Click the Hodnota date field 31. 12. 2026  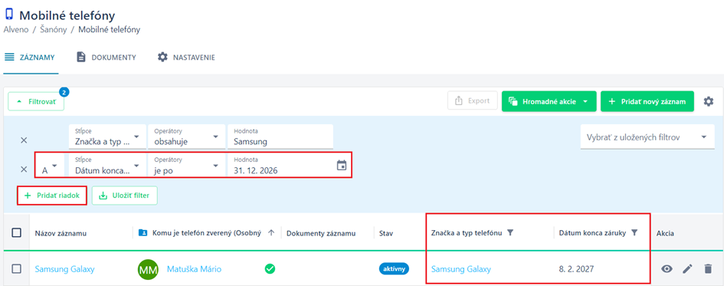pyautogui.click(x=290, y=165)
